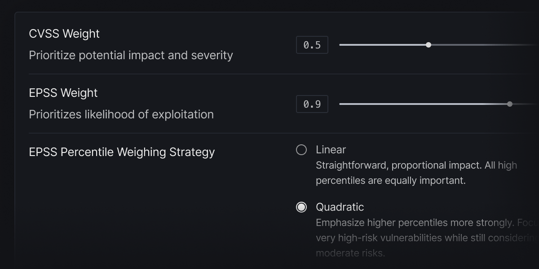Click the Linear option label
This screenshot has height=269, width=539.
pos(331,150)
